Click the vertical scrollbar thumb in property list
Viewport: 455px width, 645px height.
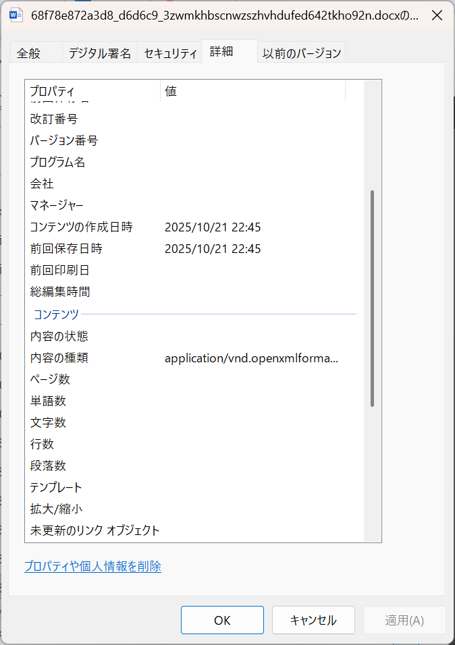tap(372, 298)
